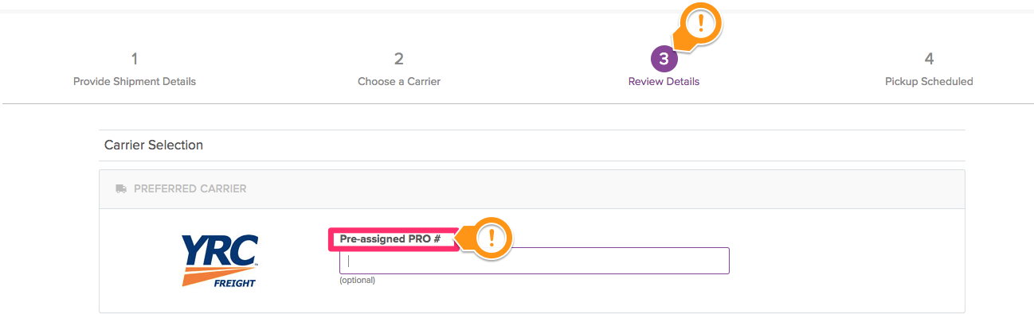Click the exclamation callout beside Pre-assigned PRO #
This screenshot has width=1034, height=314.
coord(492,237)
